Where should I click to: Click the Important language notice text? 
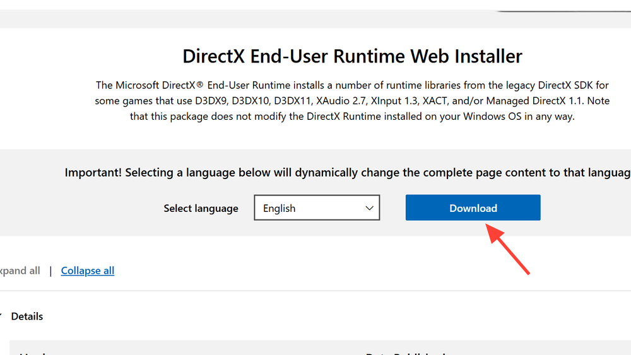348,173
